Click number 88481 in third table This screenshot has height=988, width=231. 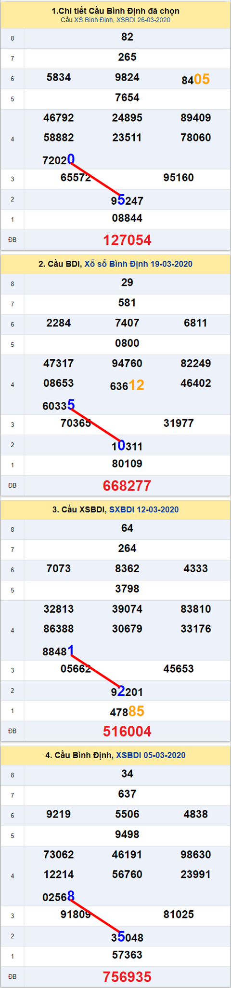pyautogui.click(x=59, y=650)
